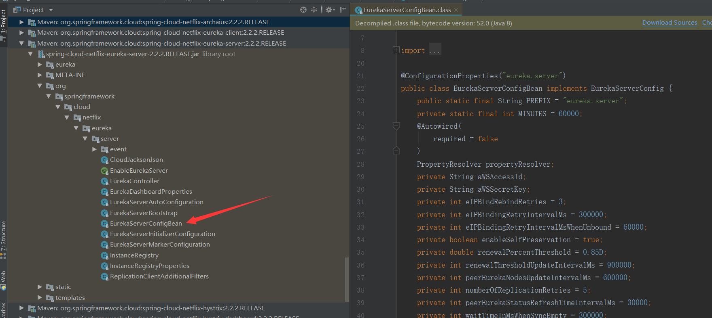Collapse the spring-cloud-netflix-eureka-server Maven library
Image resolution: width=712 pixels, height=318 pixels.
21,43
